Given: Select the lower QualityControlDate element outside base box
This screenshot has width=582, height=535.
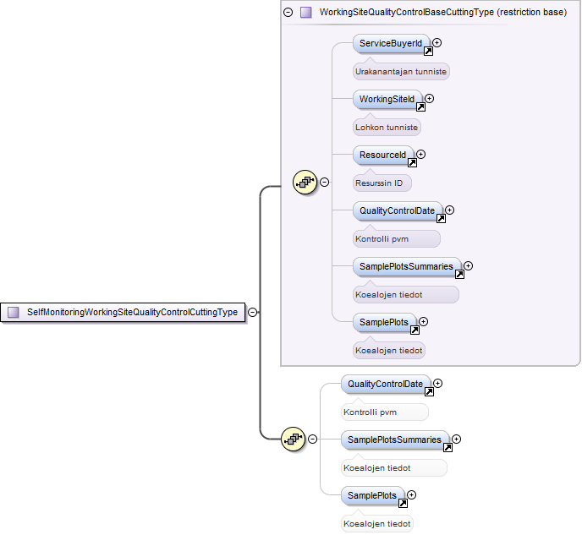Looking at the screenshot, I should [385, 384].
